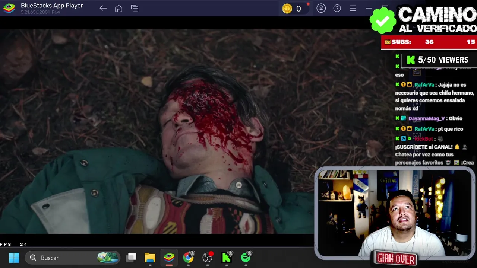Screen dimensions: 477x268
Task: Open the BlueStacks help question-mark icon
Action: coord(337,8)
